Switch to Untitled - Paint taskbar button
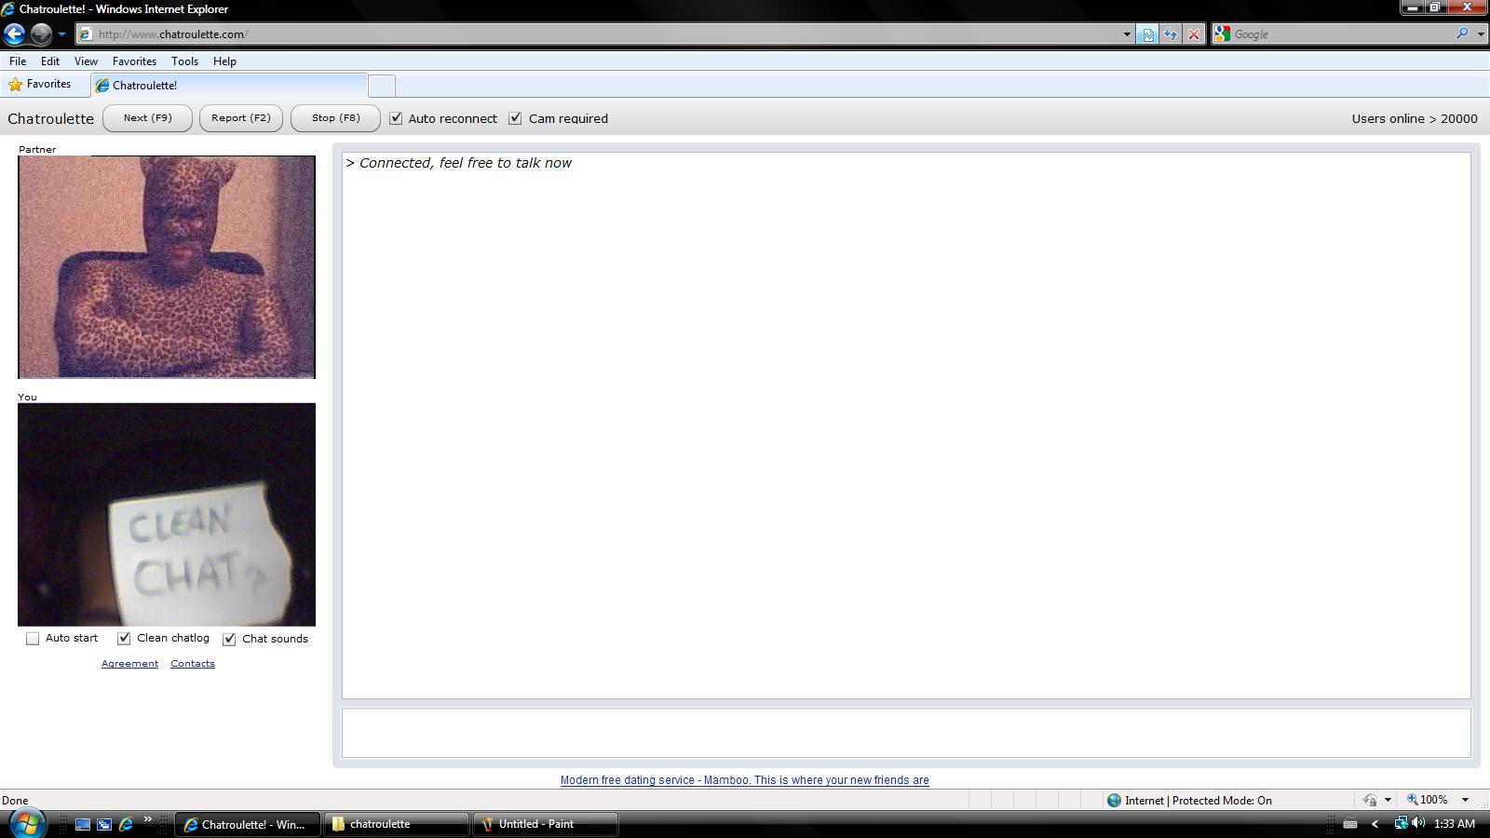1490x838 pixels. click(x=546, y=824)
